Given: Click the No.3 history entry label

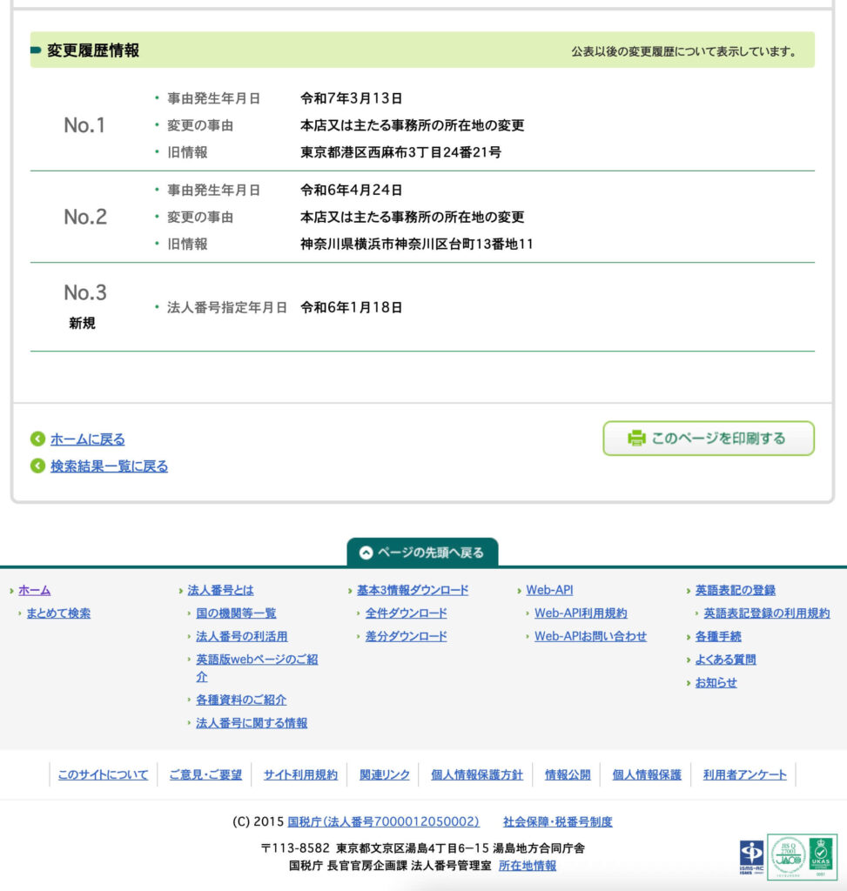Looking at the screenshot, I should pyautogui.click(x=85, y=292).
